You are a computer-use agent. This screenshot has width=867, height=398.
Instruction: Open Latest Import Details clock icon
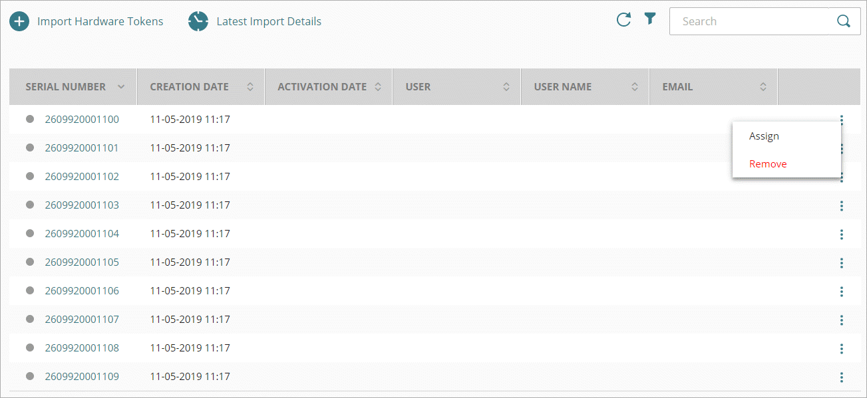198,21
